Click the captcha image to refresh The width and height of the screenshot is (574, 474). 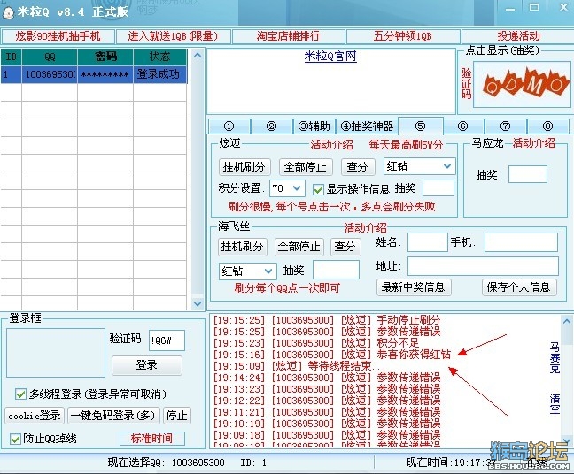click(523, 84)
